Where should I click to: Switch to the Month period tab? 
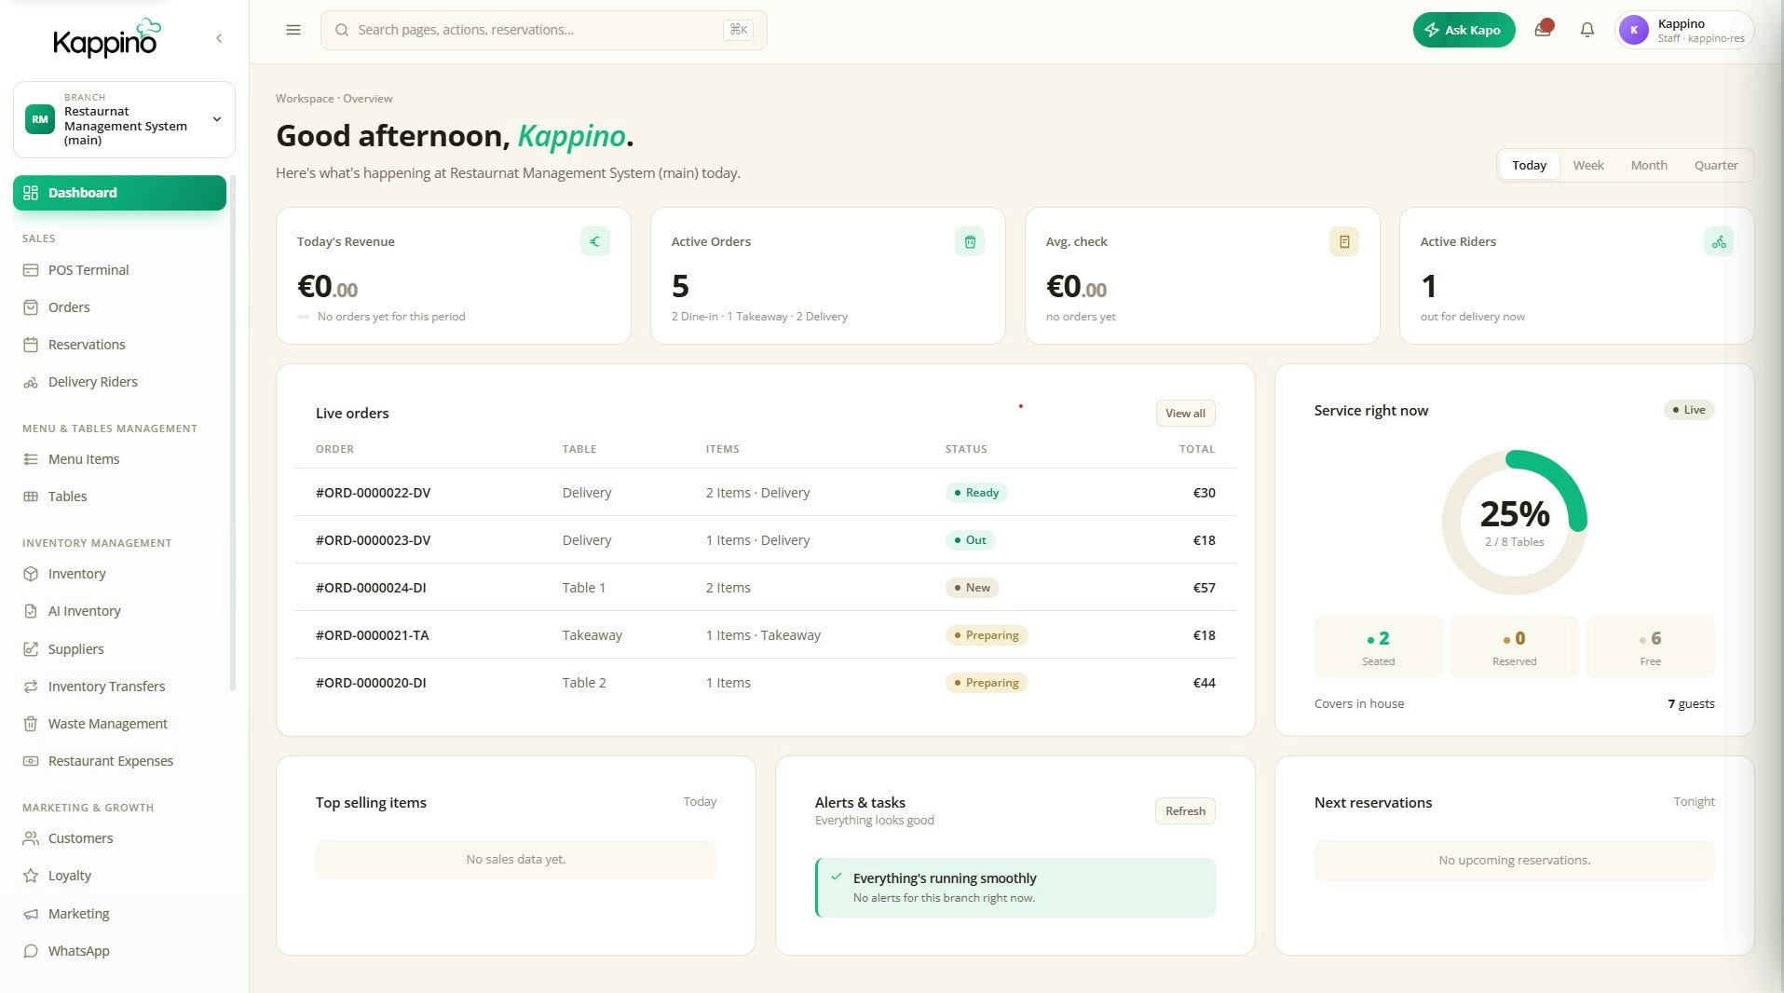1649,165
